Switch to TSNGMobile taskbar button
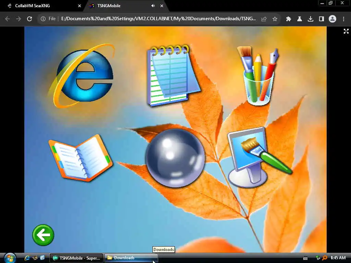Viewport: 351px width, 263px height. click(x=76, y=258)
